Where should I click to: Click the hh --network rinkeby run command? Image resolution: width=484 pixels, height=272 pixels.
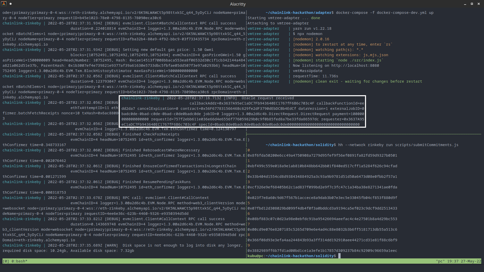398,145
